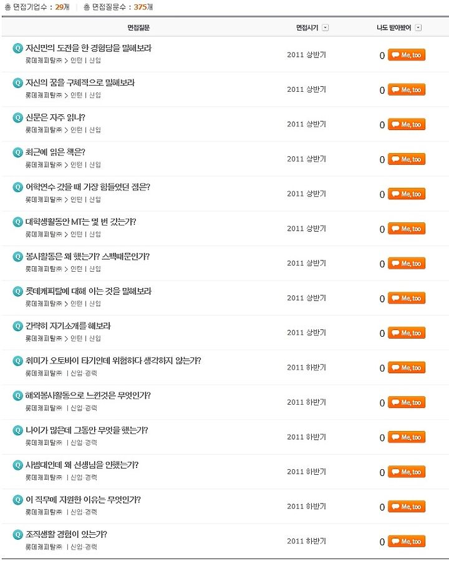Click Me, too for '자신의 꿈을 구체적으로 말해보라'

click(407, 90)
